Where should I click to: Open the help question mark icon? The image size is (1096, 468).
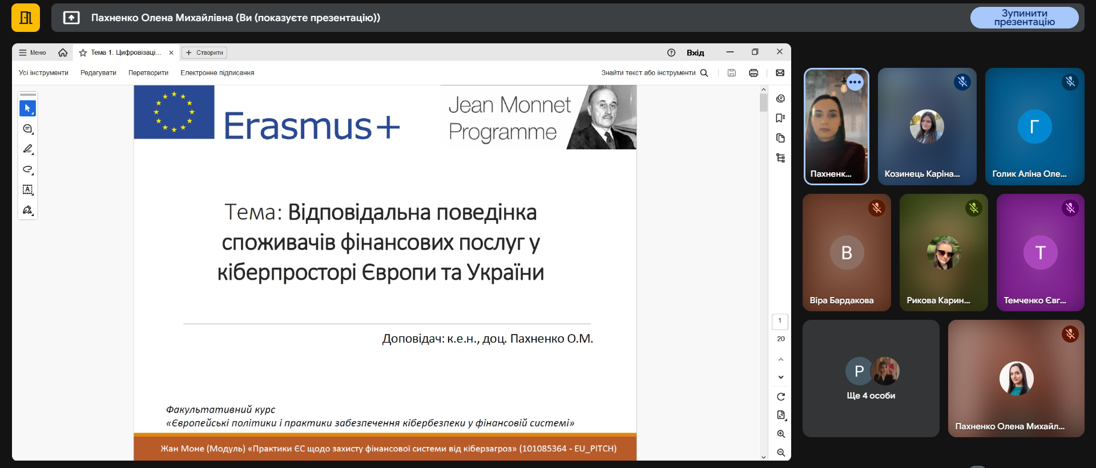[x=671, y=52]
